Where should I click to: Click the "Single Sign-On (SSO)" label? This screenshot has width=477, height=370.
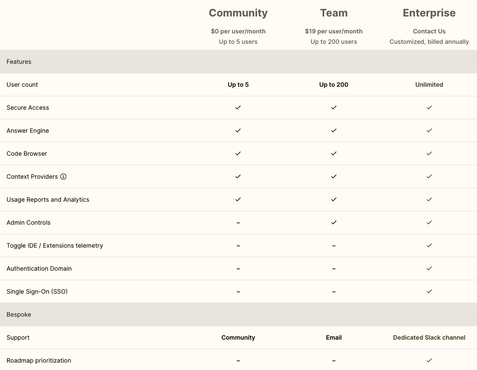[x=37, y=291]
